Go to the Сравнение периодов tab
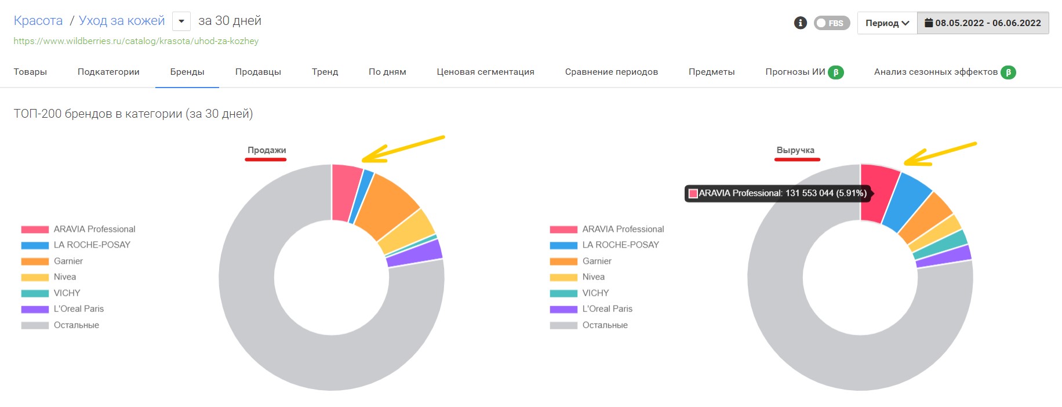1062x407 pixels. tap(611, 72)
